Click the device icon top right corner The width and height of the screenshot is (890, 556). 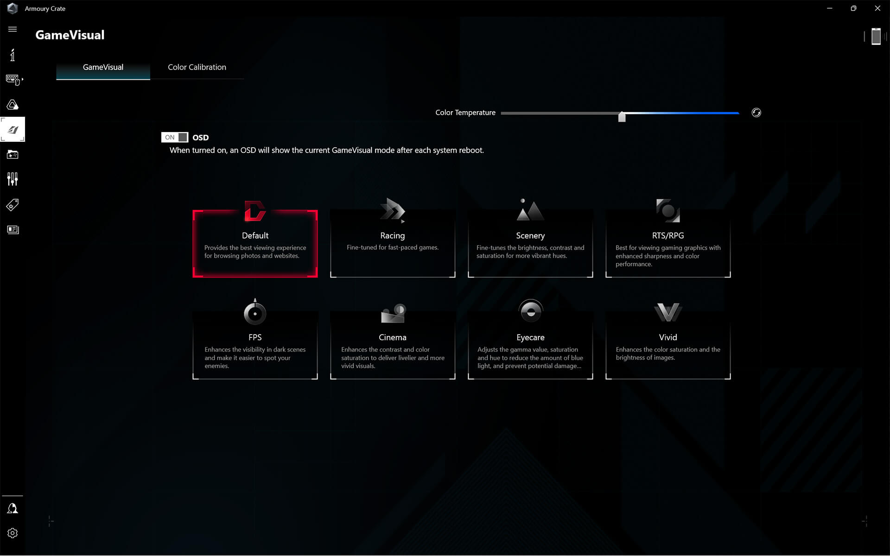tap(876, 35)
